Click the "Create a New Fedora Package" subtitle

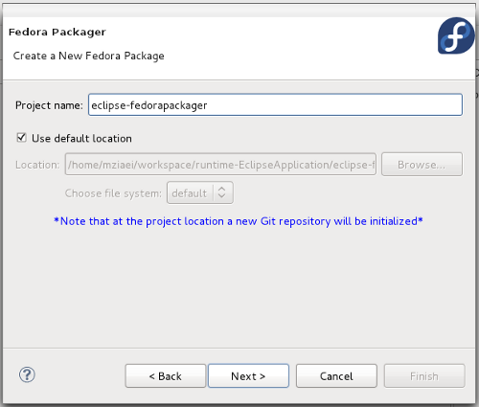(89, 56)
